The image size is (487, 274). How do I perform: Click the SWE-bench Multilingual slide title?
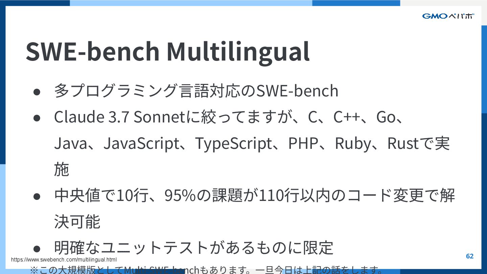167,51
